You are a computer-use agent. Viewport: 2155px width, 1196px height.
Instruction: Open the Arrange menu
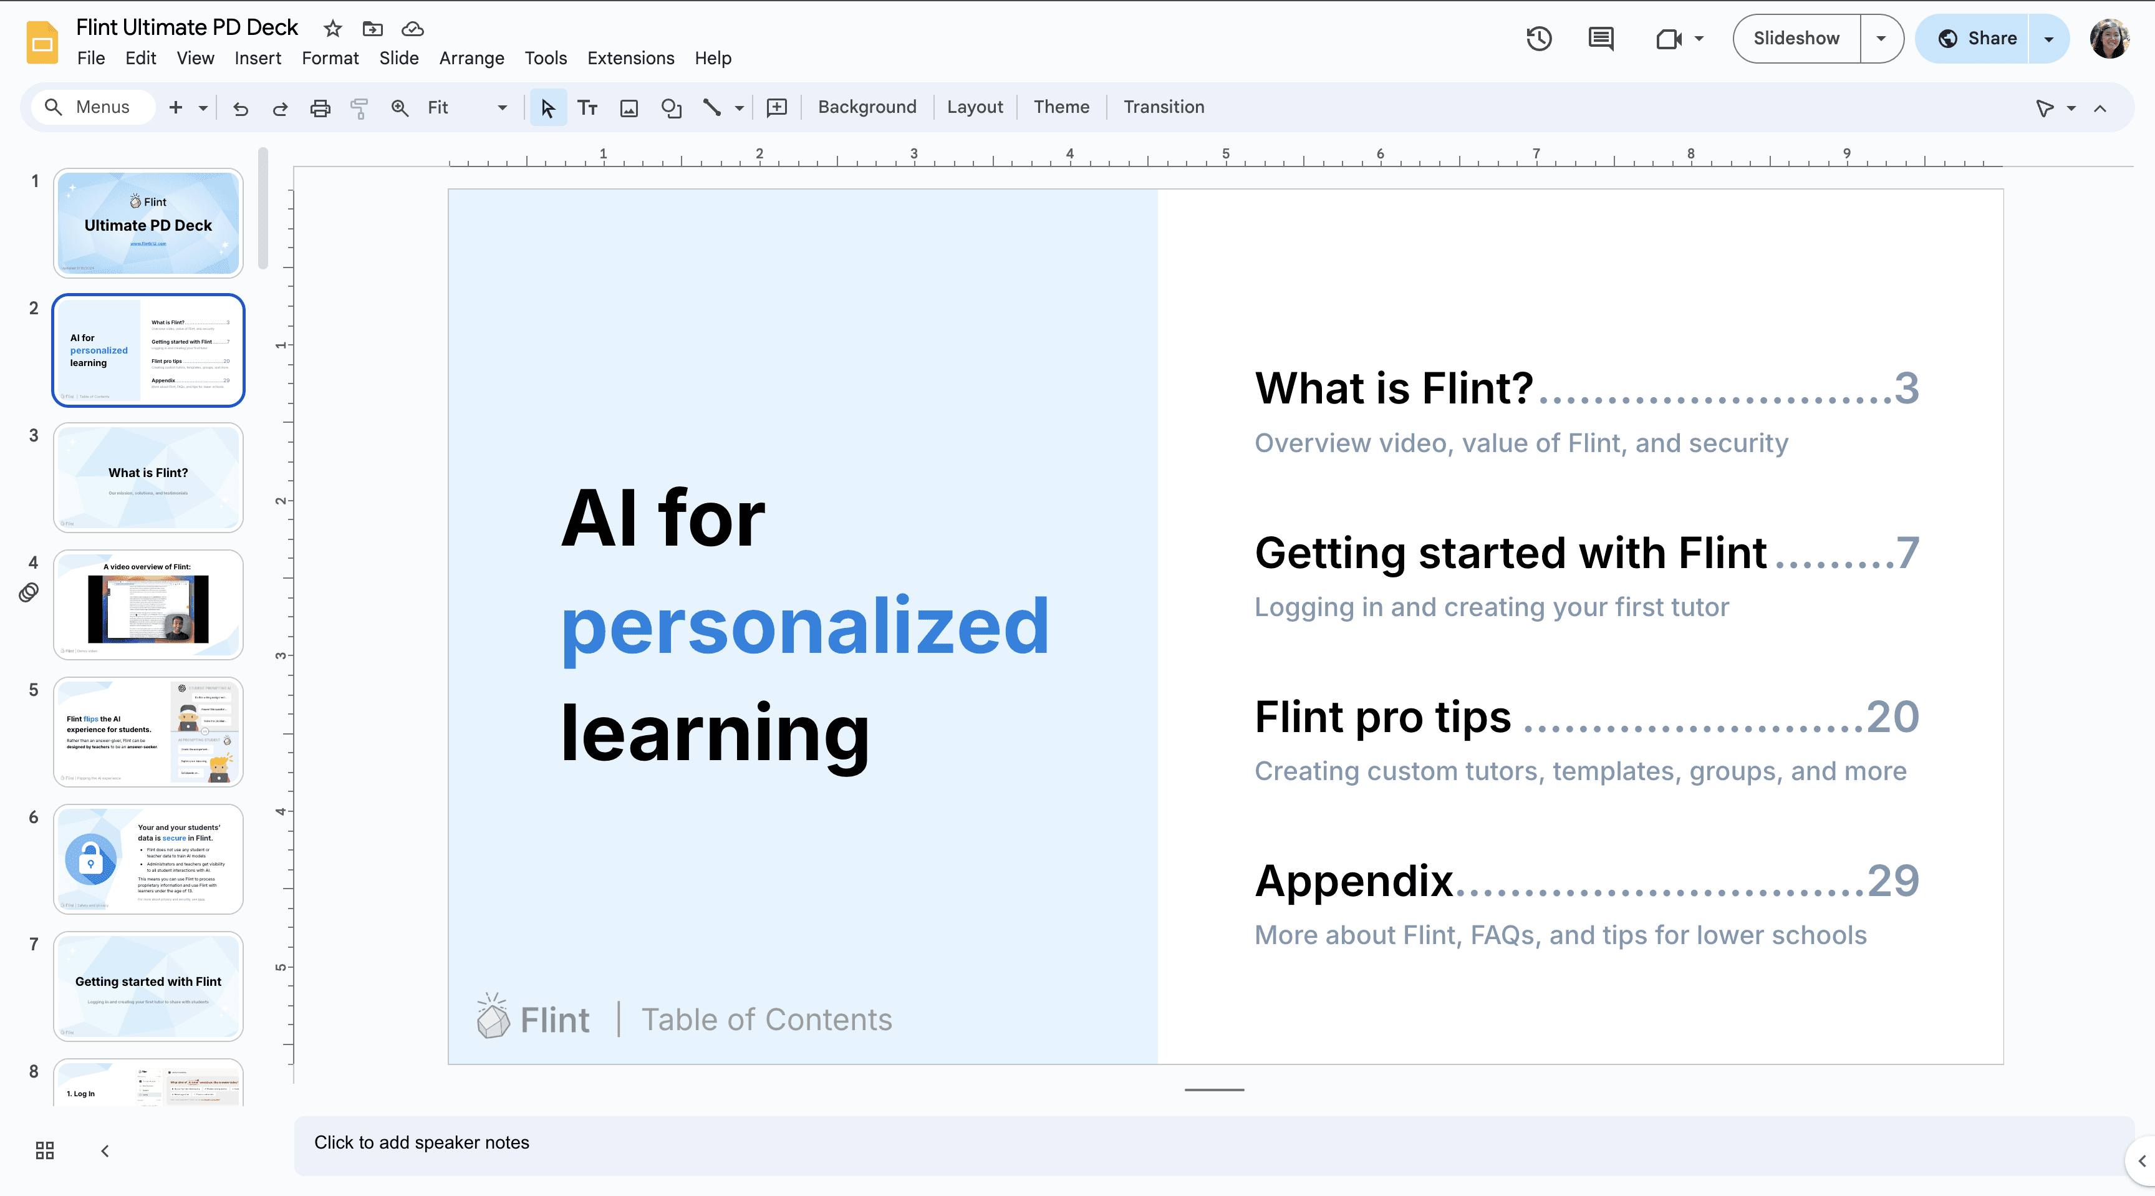[x=472, y=59]
